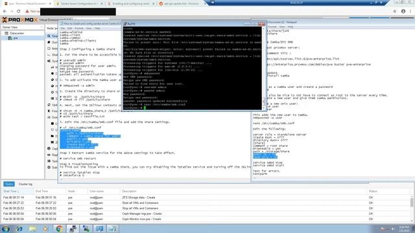415x233 pixels.
Task: Click the PuTTY scrollbar up arrow
Action: point(264,28)
